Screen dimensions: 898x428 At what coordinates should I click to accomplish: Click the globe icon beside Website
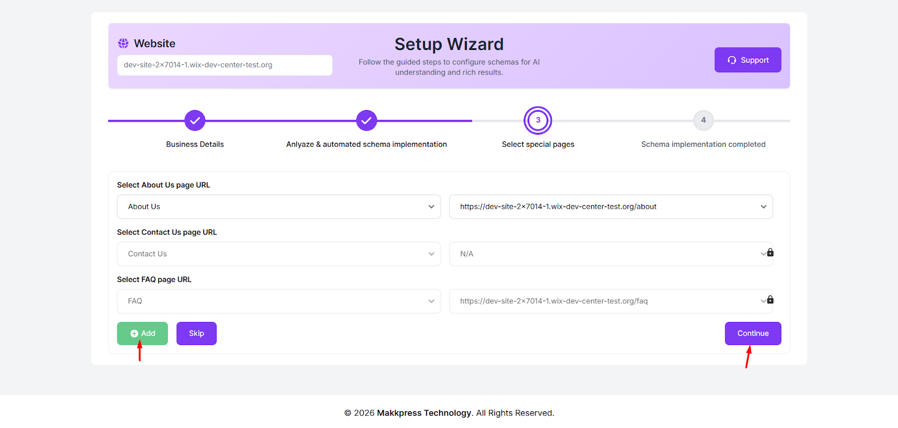tap(123, 43)
